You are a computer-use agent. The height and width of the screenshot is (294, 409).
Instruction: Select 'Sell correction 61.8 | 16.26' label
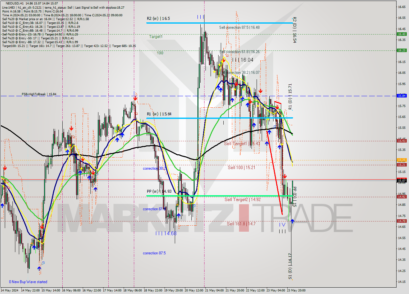tap(239, 51)
